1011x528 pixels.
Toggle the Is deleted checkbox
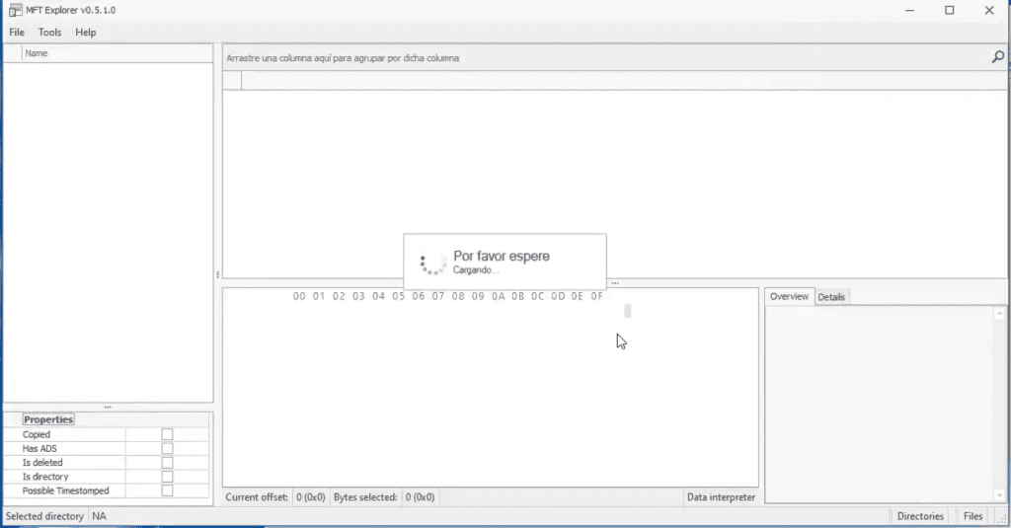pos(168,463)
